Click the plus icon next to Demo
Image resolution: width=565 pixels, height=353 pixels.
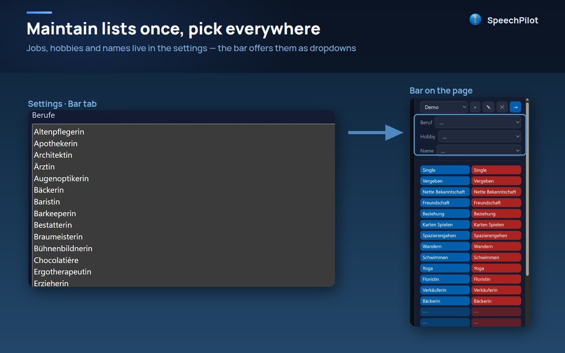[x=475, y=107]
